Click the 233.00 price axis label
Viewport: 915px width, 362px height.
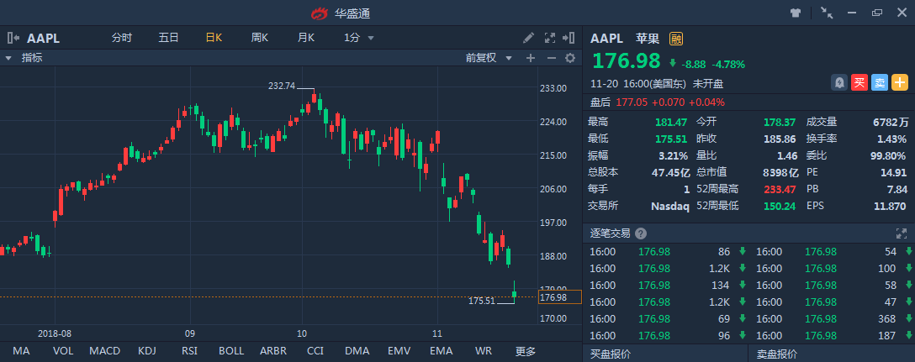(x=553, y=88)
